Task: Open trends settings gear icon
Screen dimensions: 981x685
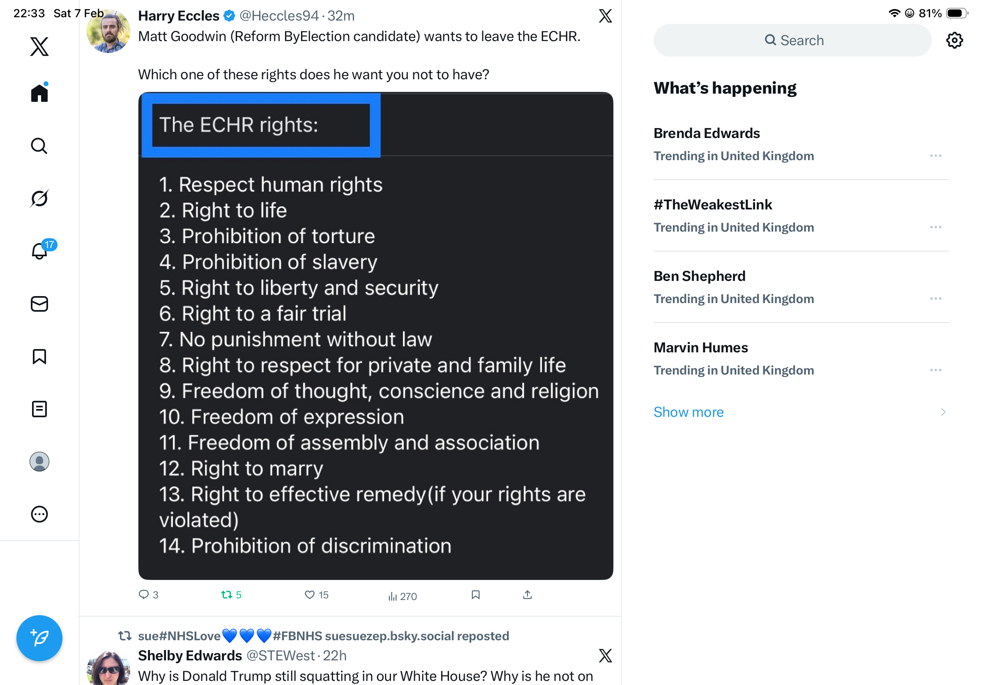Action: [x=954, y=41]
